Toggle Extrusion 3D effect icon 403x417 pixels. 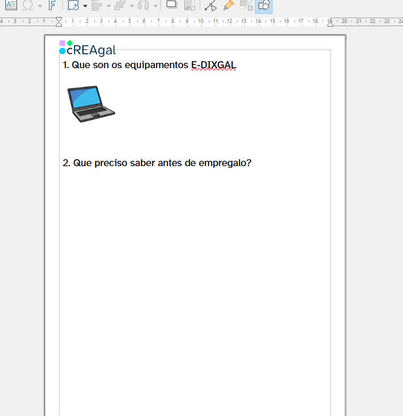pyautogui.click(x=246, y=5)
